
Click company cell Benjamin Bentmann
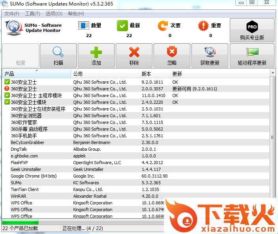[x=92, y=142]
